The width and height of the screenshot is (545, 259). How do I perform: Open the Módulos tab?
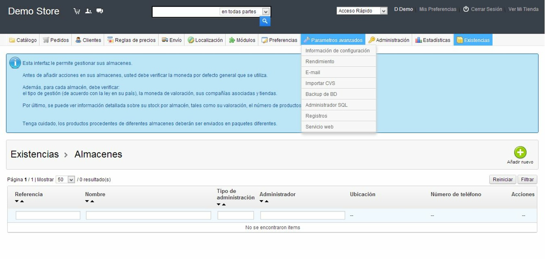[x=242, y=40]
